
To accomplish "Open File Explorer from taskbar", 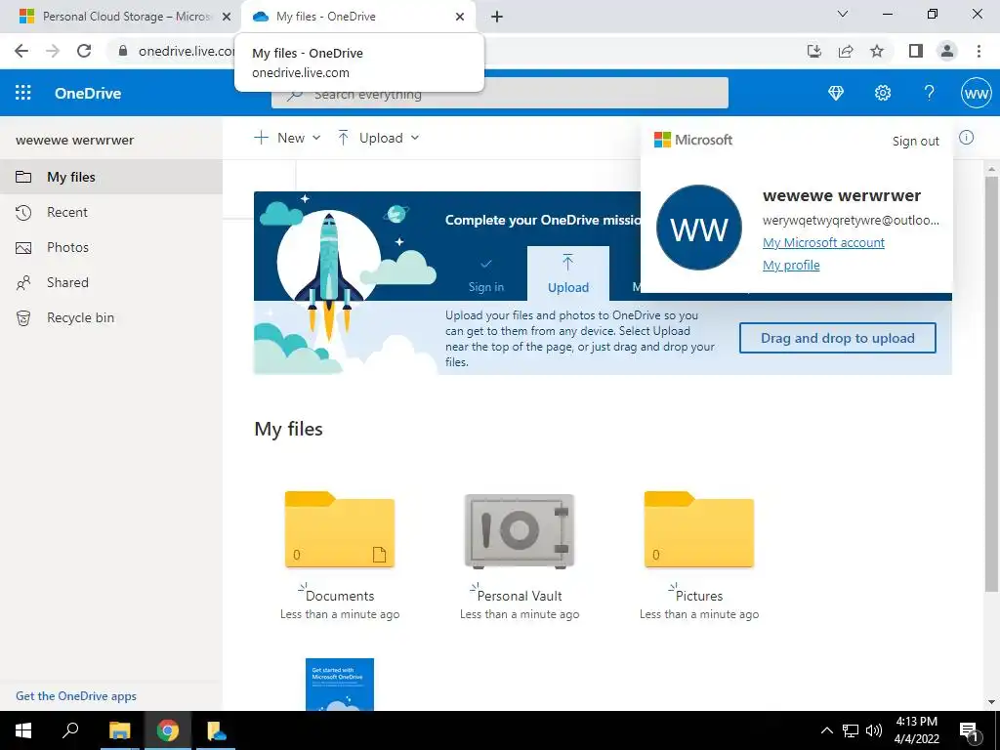I will pos(119,730).
